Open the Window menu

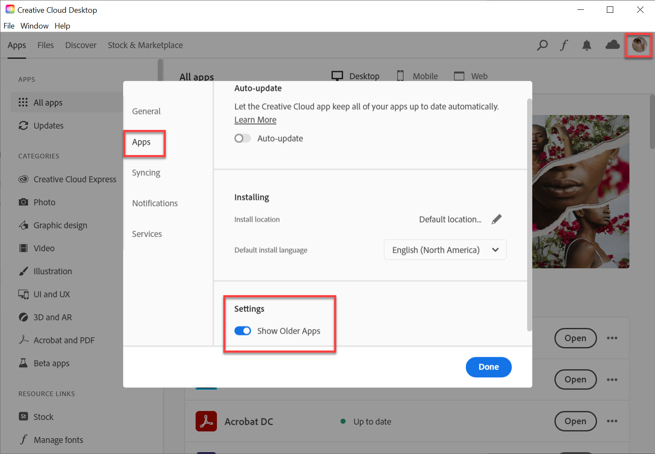click(x=34, y=26)
